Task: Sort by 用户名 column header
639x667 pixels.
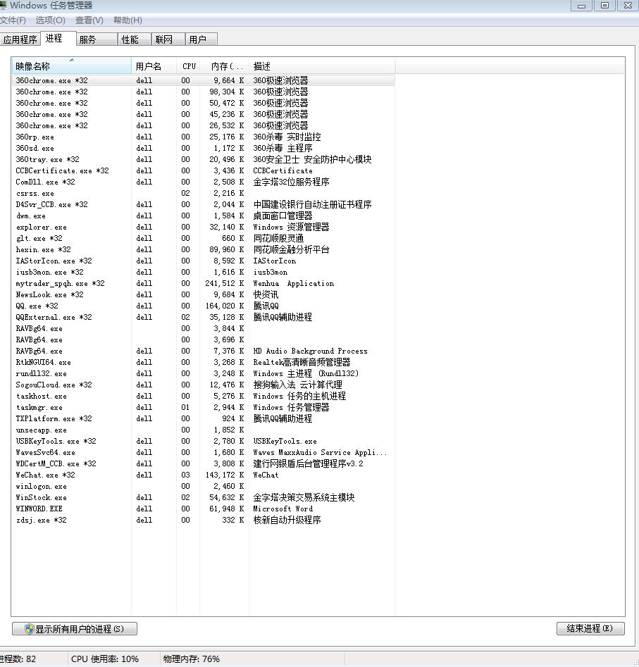Action: [x=154, y=66]
